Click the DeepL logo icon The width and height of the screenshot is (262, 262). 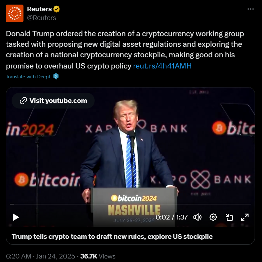pos(56,76)
